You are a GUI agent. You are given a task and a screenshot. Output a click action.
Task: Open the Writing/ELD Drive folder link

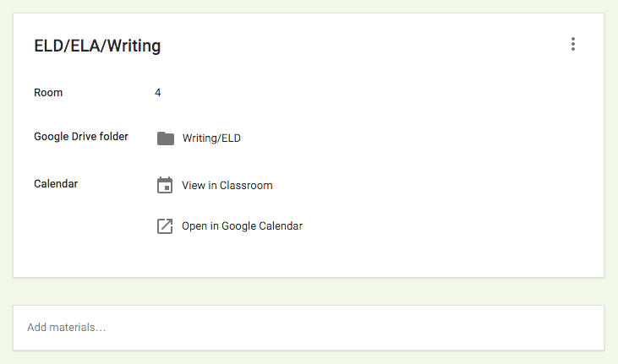point(211,139)
